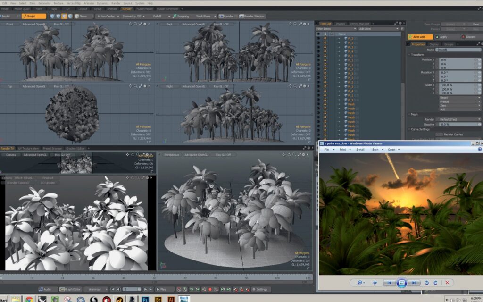Open Adobe Bridge from the taskbar

click(158, 299)
